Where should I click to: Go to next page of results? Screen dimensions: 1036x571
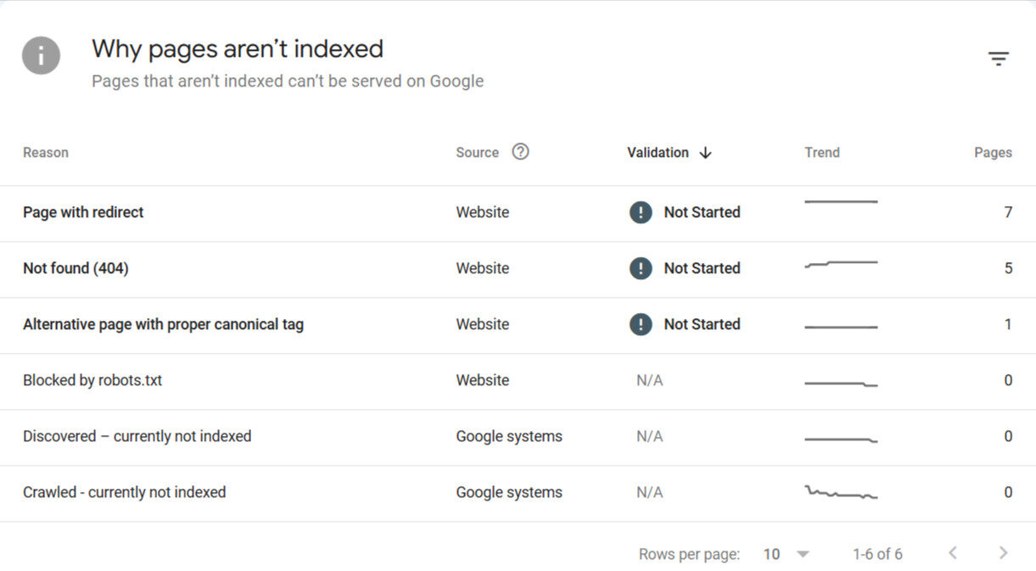1003,553
